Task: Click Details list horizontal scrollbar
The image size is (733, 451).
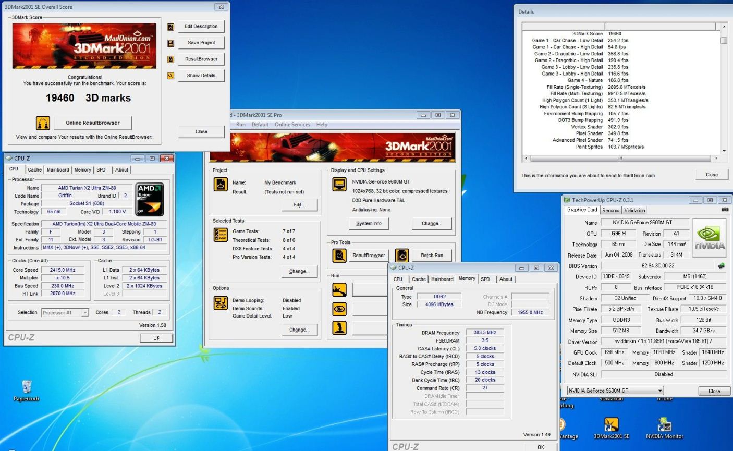Action: (x=620, y=158)
